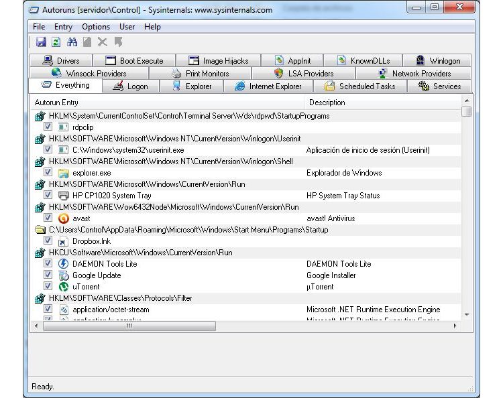Click the registry icon for Wow6432Node Run key

click(40, 207)
